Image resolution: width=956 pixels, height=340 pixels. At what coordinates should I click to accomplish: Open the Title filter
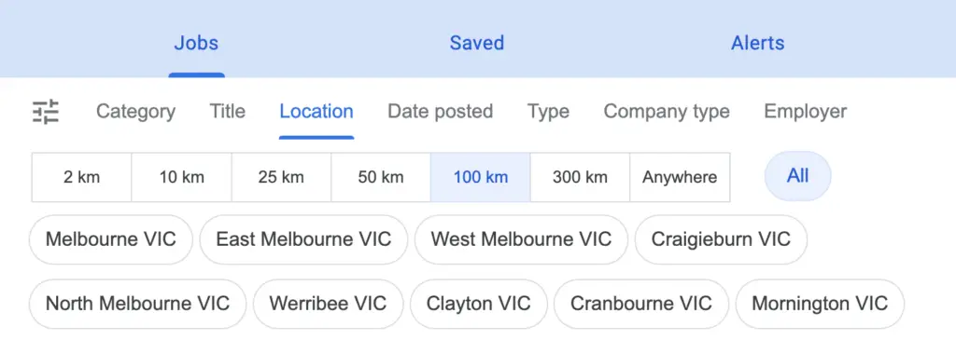[x=228, y=112]
